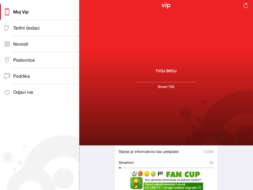The image size is (253, 190).
Task: Click the Novosti newspaper icon
Action: tap(7, 44)
